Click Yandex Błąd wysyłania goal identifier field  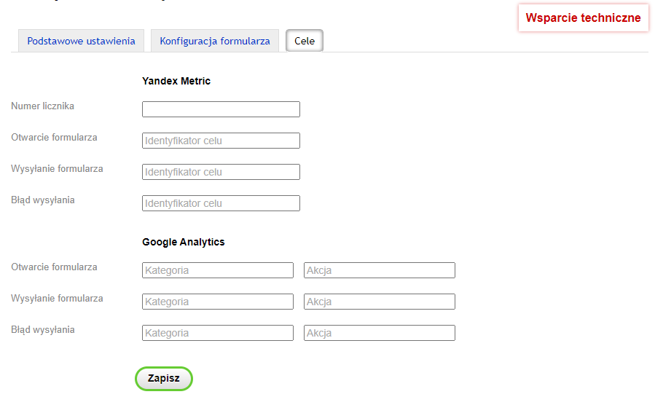(221, 203)
